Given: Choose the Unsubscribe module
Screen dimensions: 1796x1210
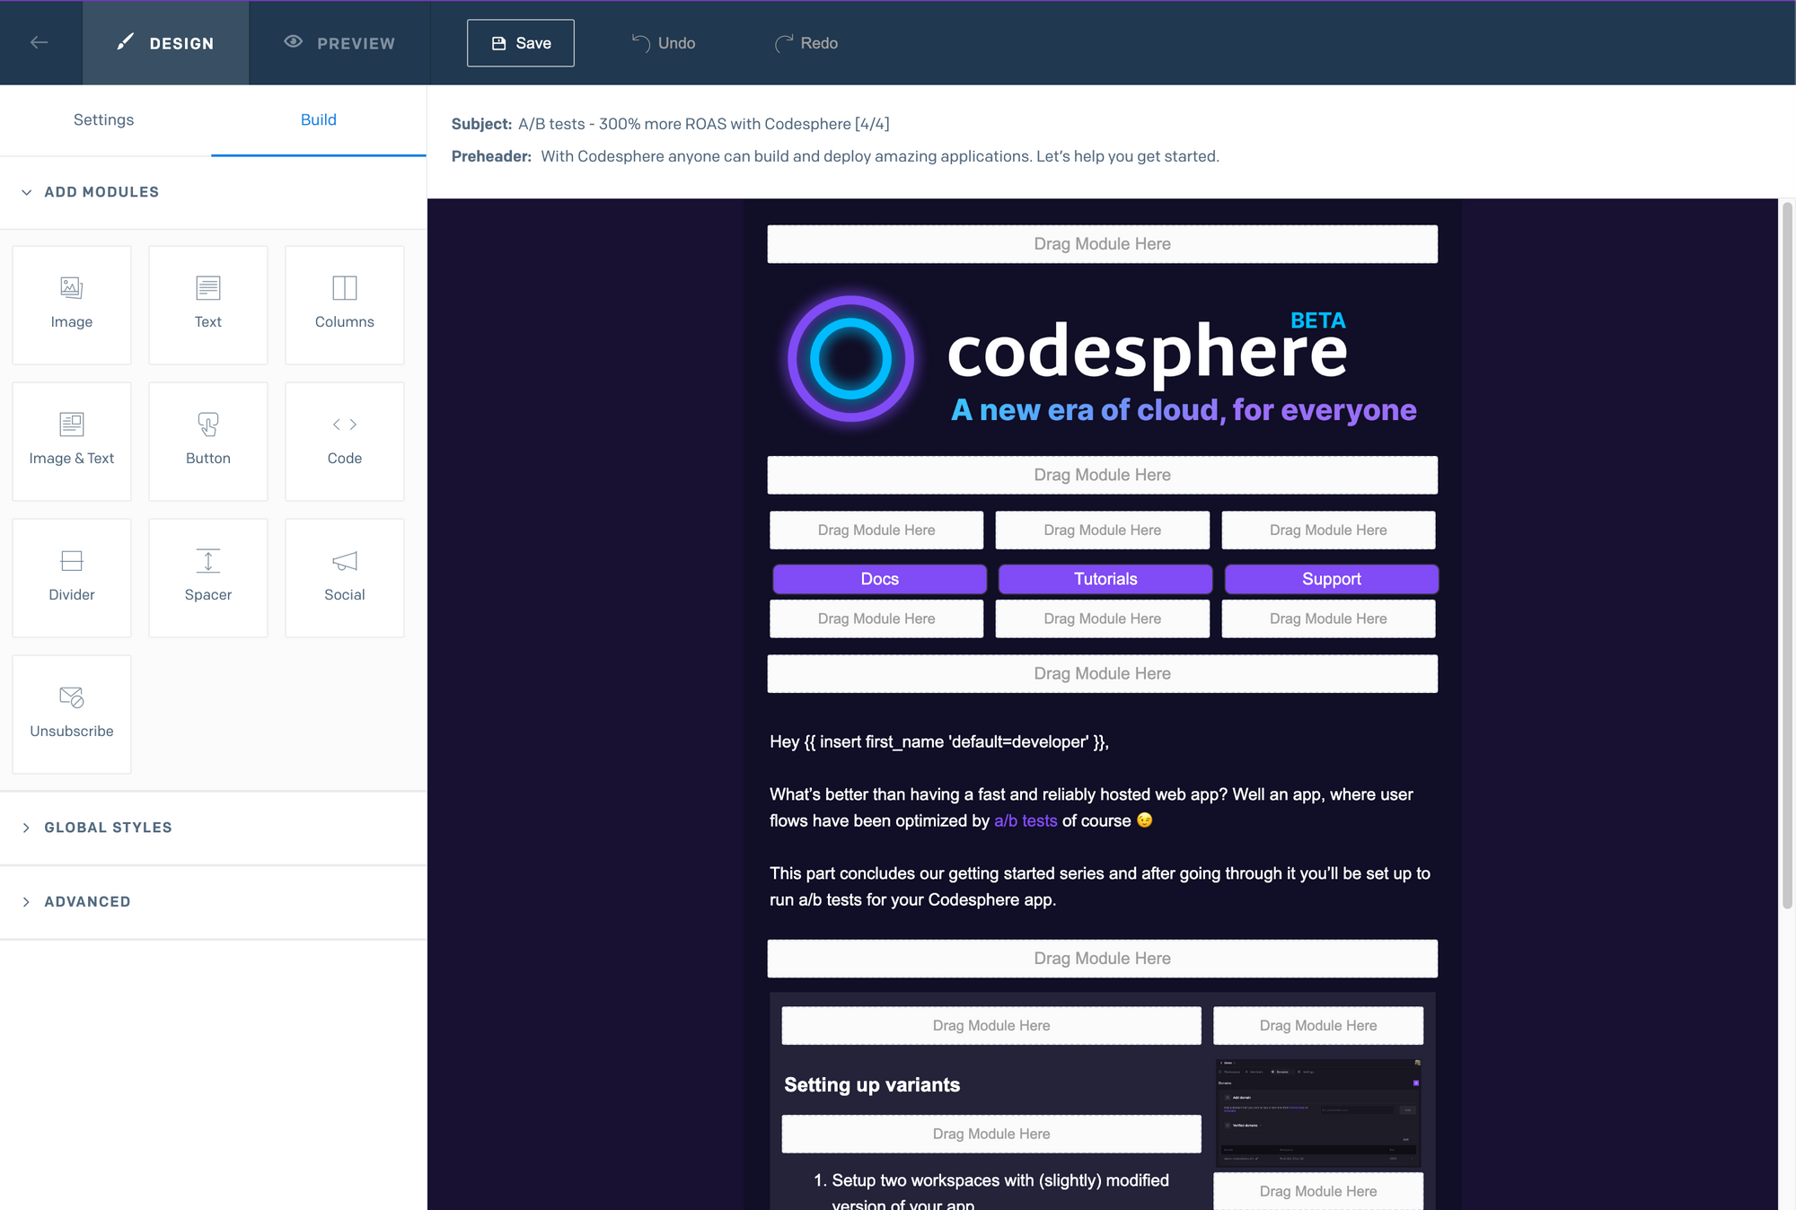Looking at the screenshot, I should (x=72, y=713).
